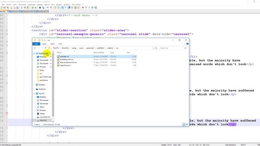260x146 pixels.
Task: Open the Share tab in Explorer ribbon
Action: tap(52, 44)
